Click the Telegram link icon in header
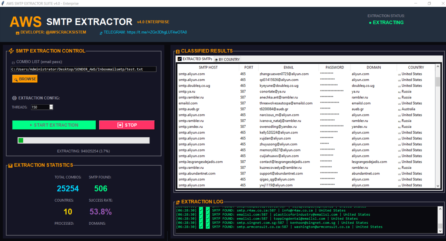 pyautogui.click(x=101, y=33)
